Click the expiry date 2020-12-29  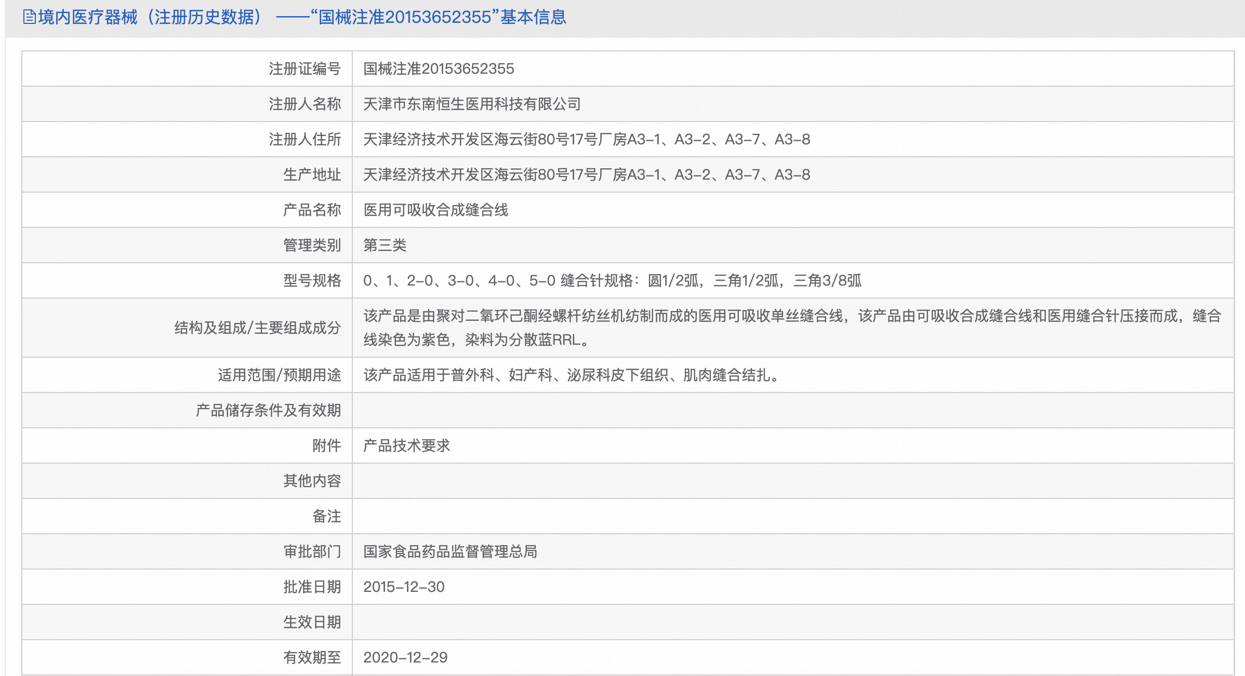click(405, 657)
